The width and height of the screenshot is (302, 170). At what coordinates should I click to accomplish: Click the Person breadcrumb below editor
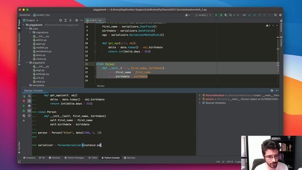click(x=101, y=86)
